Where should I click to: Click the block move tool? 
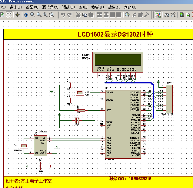(x=106, y=15)
